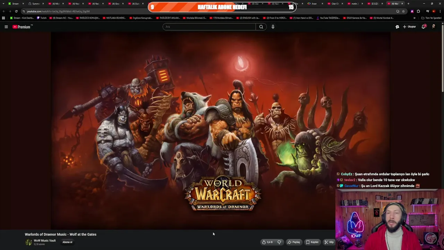Close the metin 2 tab

coord(362,3)
